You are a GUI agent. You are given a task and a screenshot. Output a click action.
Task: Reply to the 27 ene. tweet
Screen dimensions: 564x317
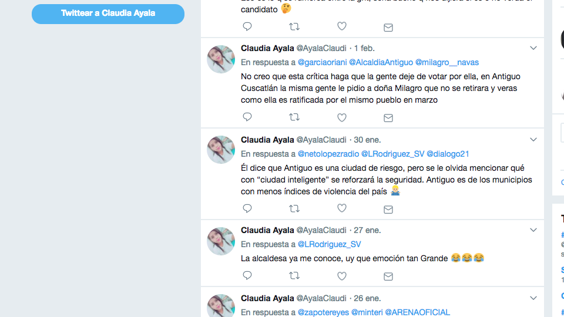click(247, 275)
